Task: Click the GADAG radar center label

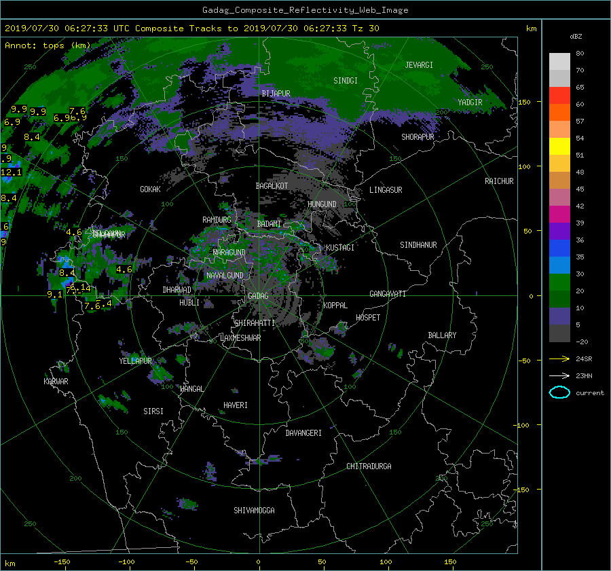Action: (x=258, y=296)
